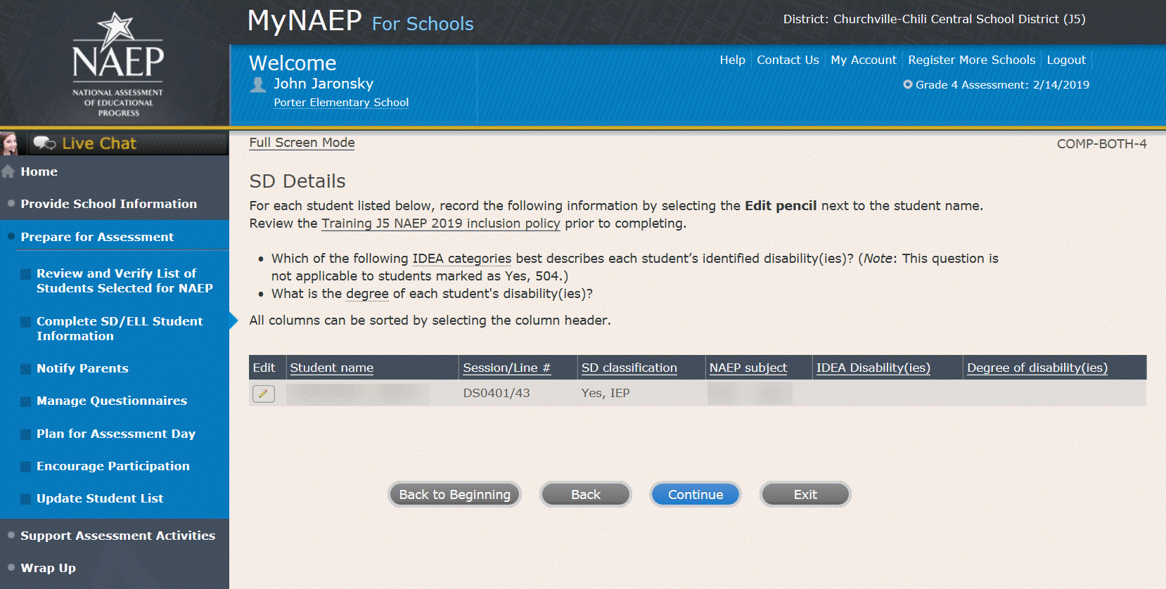Expand Support Assessment Activities section
1166x589 pixels.
point(117,536)
